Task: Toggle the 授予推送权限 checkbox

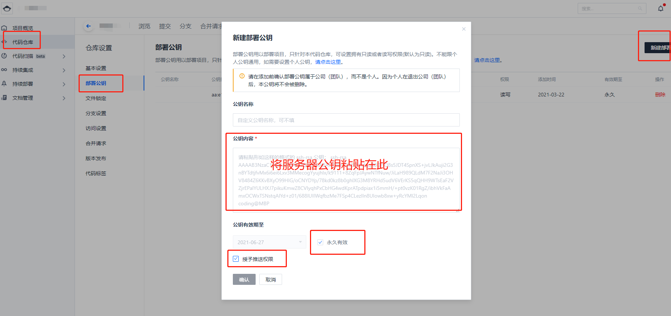Action: (236, 259)
